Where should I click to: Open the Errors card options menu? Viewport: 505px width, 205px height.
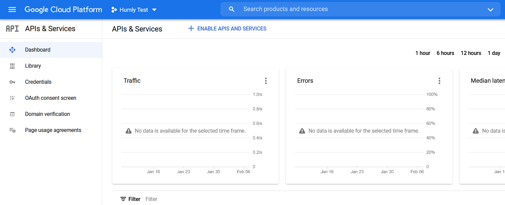tap(439, 81)
